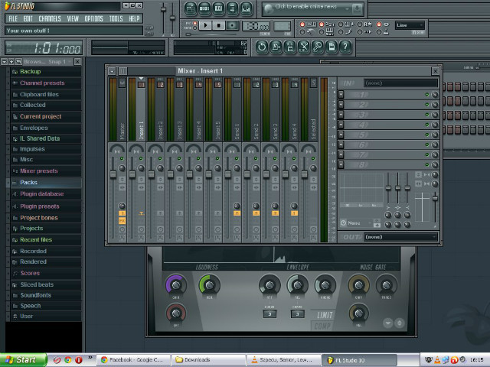This screenshot has width=490, height=367.
Task: Toggle Master track mute LED
Action: [x=122, y=158]
